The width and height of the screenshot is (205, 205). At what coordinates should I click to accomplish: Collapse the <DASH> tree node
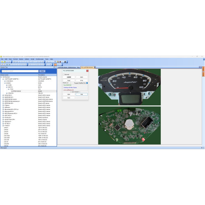(x=5, y=83)
